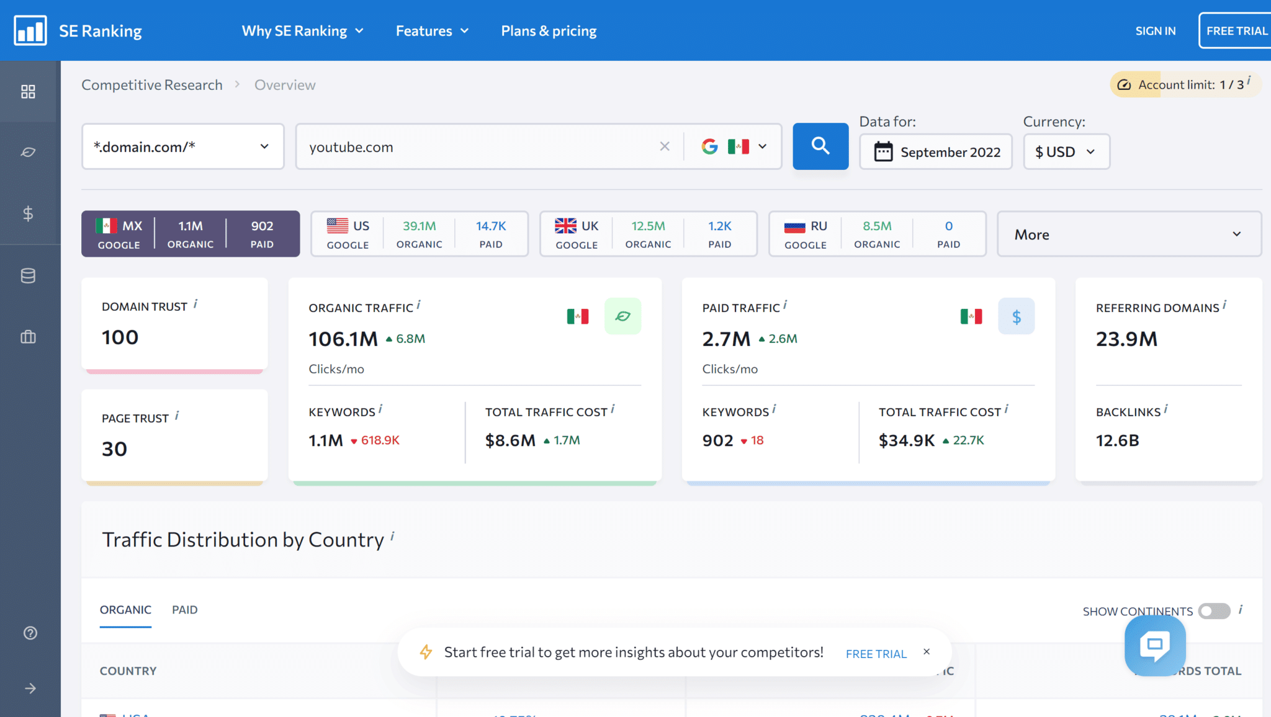Screen dimensions: 1271x717
Task: Click Free Trial link in bottom banner
Action: [x=876, y=654]
